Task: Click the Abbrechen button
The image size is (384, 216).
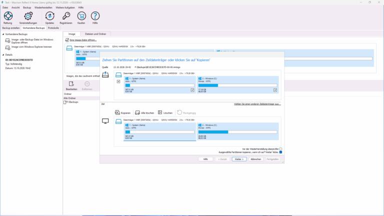Action: click(255, 159)
